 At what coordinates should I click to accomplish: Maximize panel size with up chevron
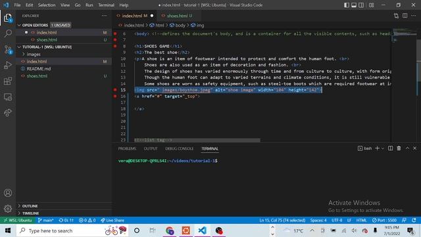tap(407, 148)
